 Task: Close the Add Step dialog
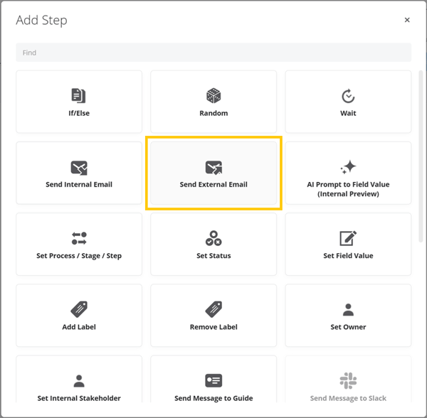click(x=407, y=20)
